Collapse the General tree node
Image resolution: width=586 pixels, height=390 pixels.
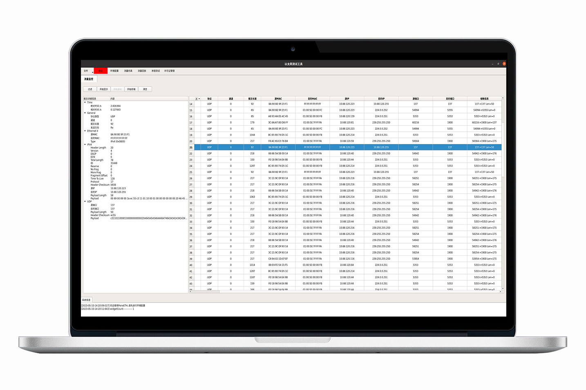85,113
